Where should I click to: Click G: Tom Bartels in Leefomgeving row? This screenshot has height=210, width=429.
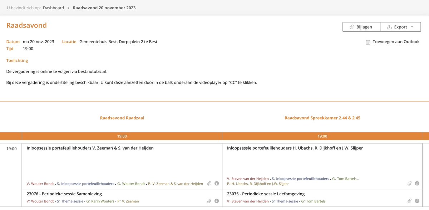pyautogui.click(x=313, y=201)
